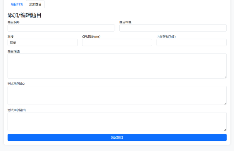Click the 测试用例输入 label
The image size is (234, 151).
(x=17, y=84)
